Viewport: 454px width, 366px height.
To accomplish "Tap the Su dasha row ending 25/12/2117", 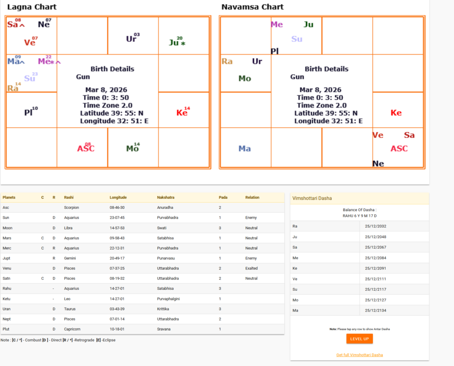I will click(359, 289).
